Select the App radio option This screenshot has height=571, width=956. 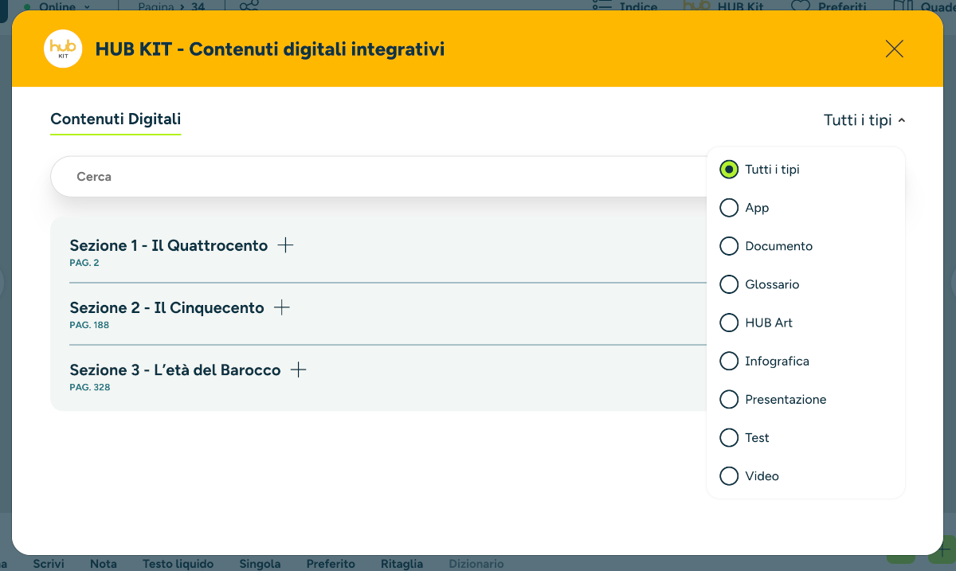click(728, 208)
